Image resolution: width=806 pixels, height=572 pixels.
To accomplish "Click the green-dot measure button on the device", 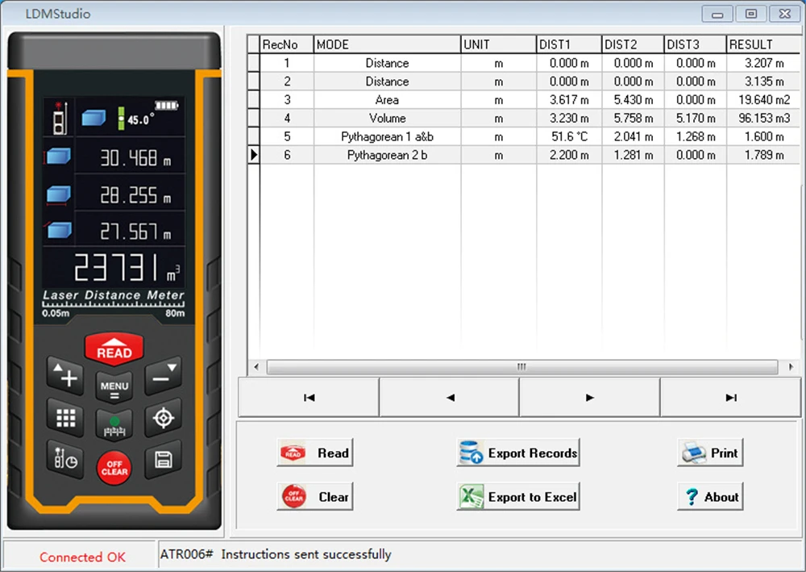I will [114, 426].
